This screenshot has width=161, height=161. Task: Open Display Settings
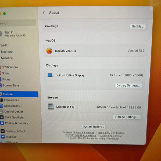click(x=128, y=86)
